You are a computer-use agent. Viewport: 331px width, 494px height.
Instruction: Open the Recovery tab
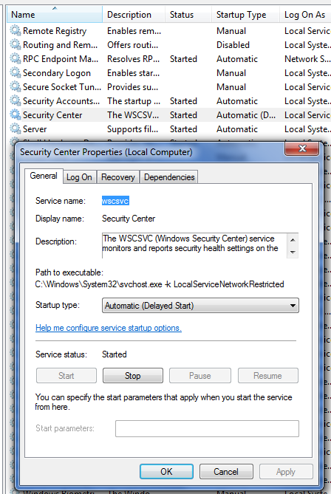tap(118, 177)
